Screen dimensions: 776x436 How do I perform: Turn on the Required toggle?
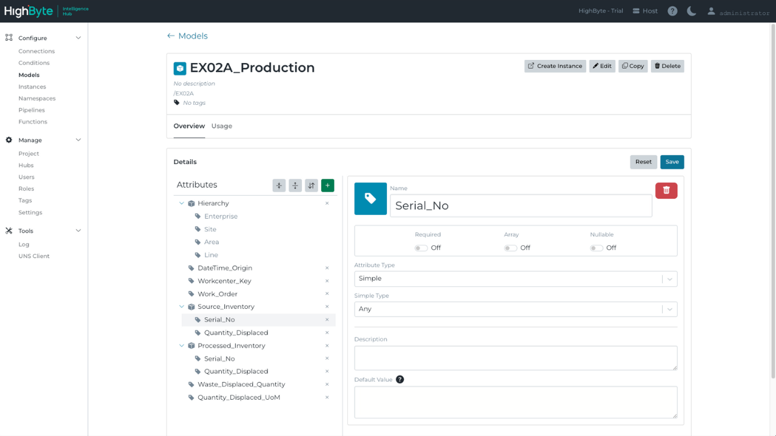[421, 248]
